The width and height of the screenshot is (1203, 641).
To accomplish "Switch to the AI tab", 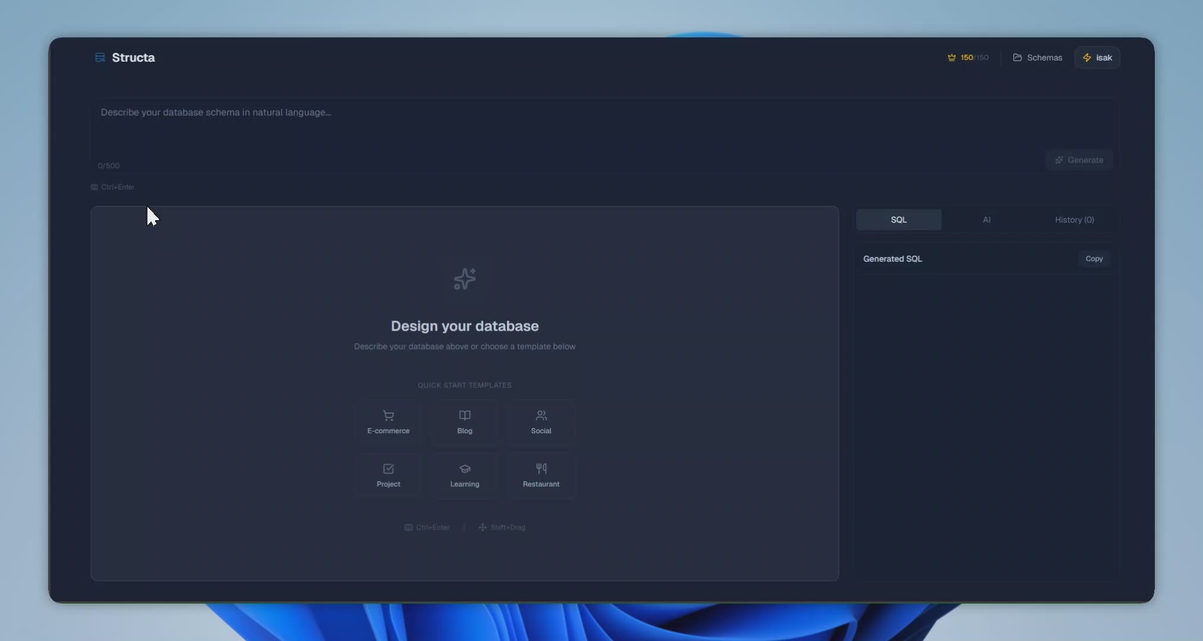I will (987, 220).
